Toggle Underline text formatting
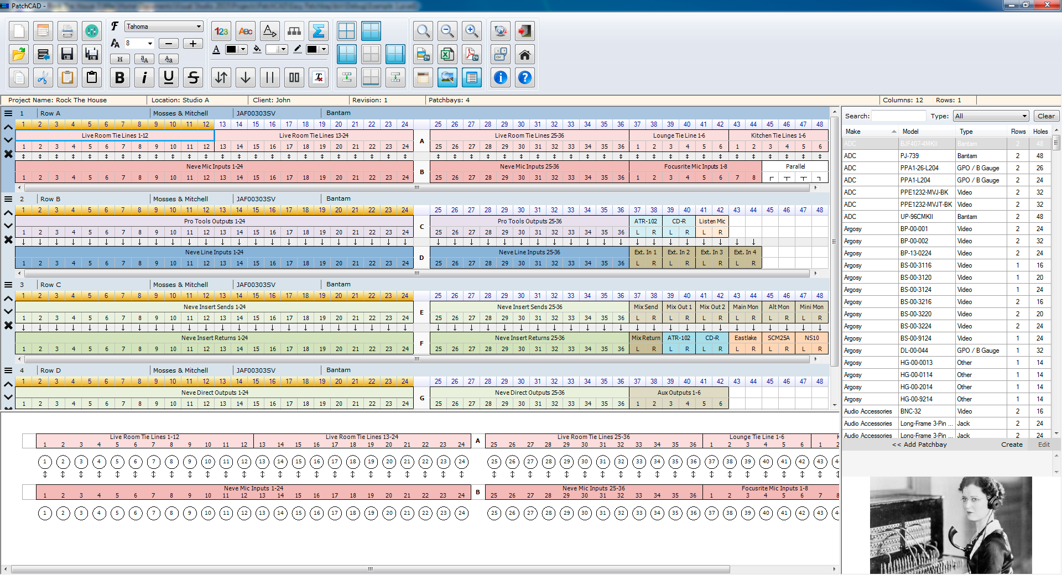 169,77
